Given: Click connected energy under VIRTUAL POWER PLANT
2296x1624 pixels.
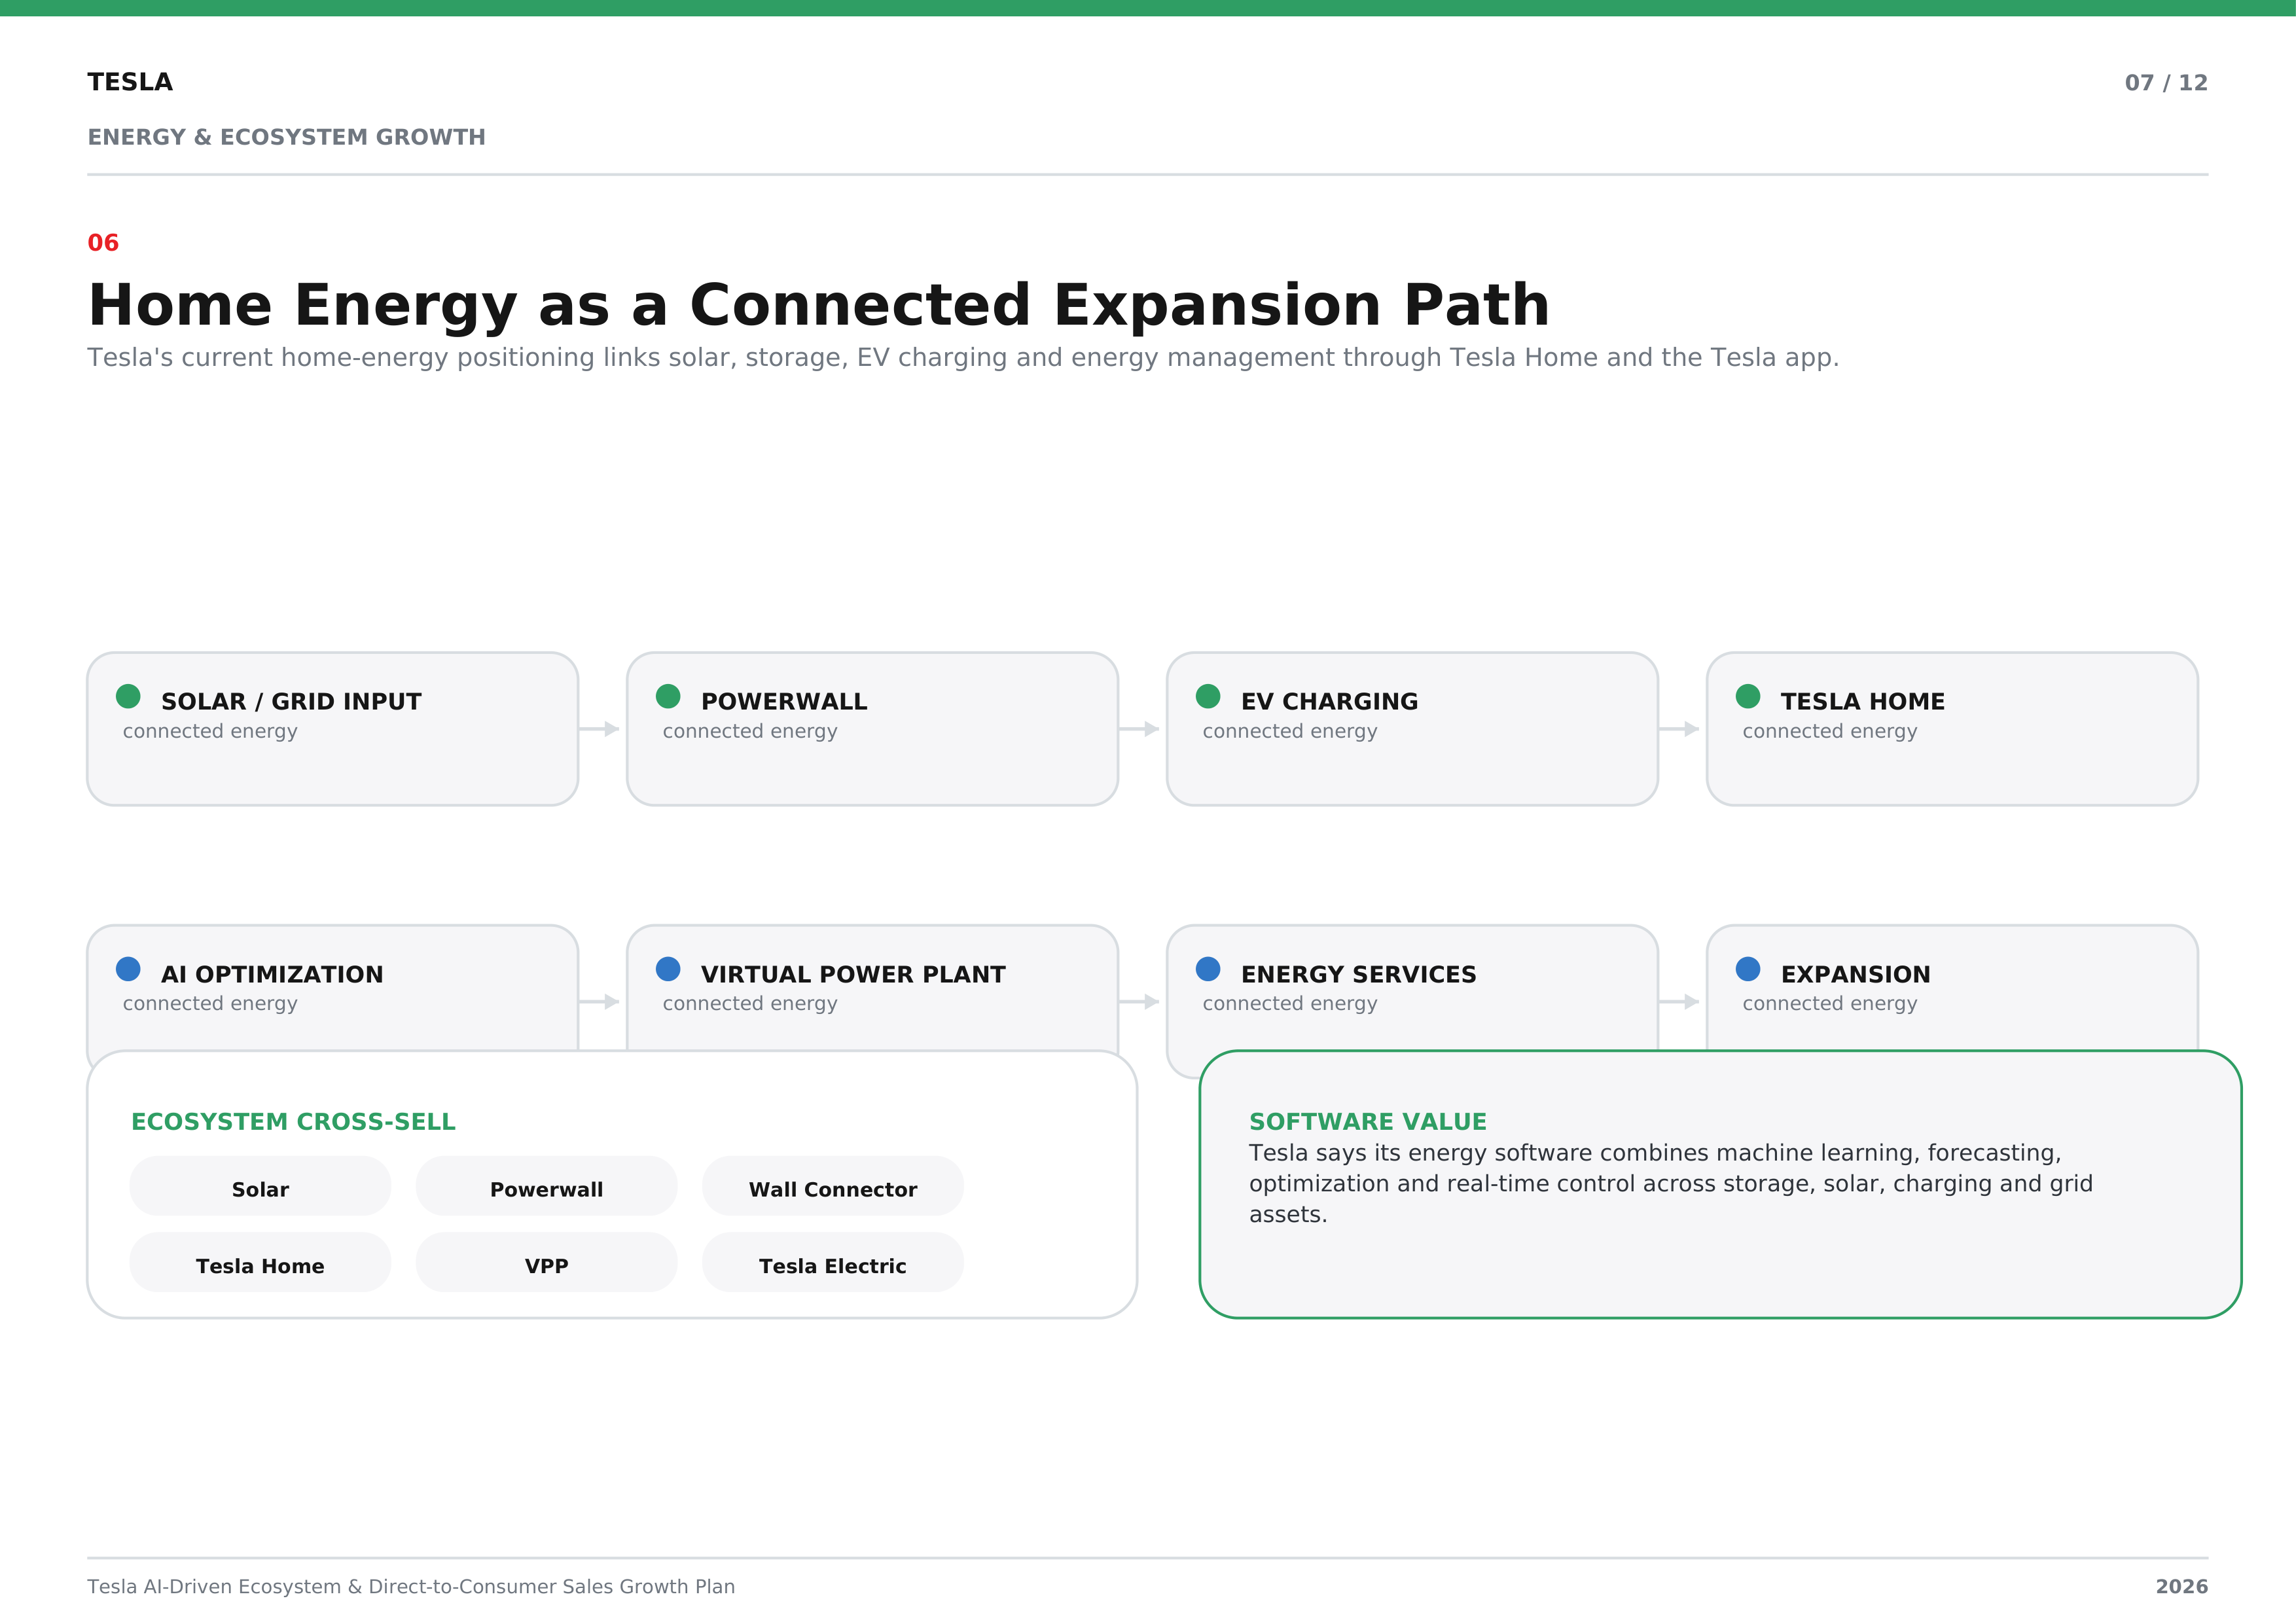Looking at the screenshot, I should [750, 1003].
